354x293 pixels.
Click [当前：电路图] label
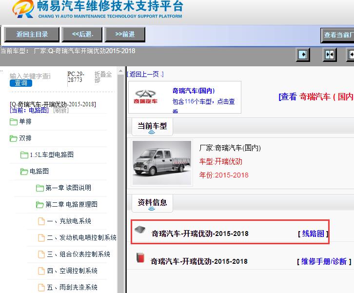[29, 110]
